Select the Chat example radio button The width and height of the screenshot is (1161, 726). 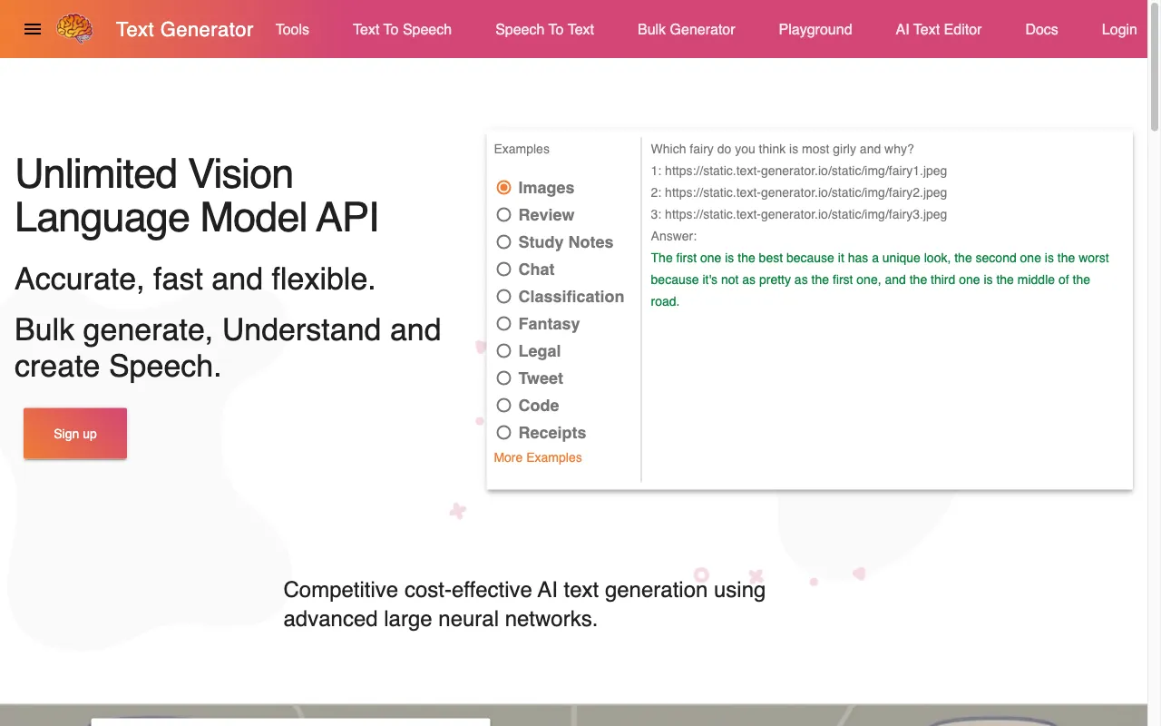point(504,270)
